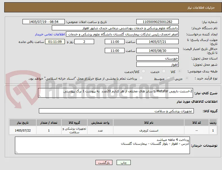Toggle Islamic treasury payment checkbox
222x170 pixels.
141,78
